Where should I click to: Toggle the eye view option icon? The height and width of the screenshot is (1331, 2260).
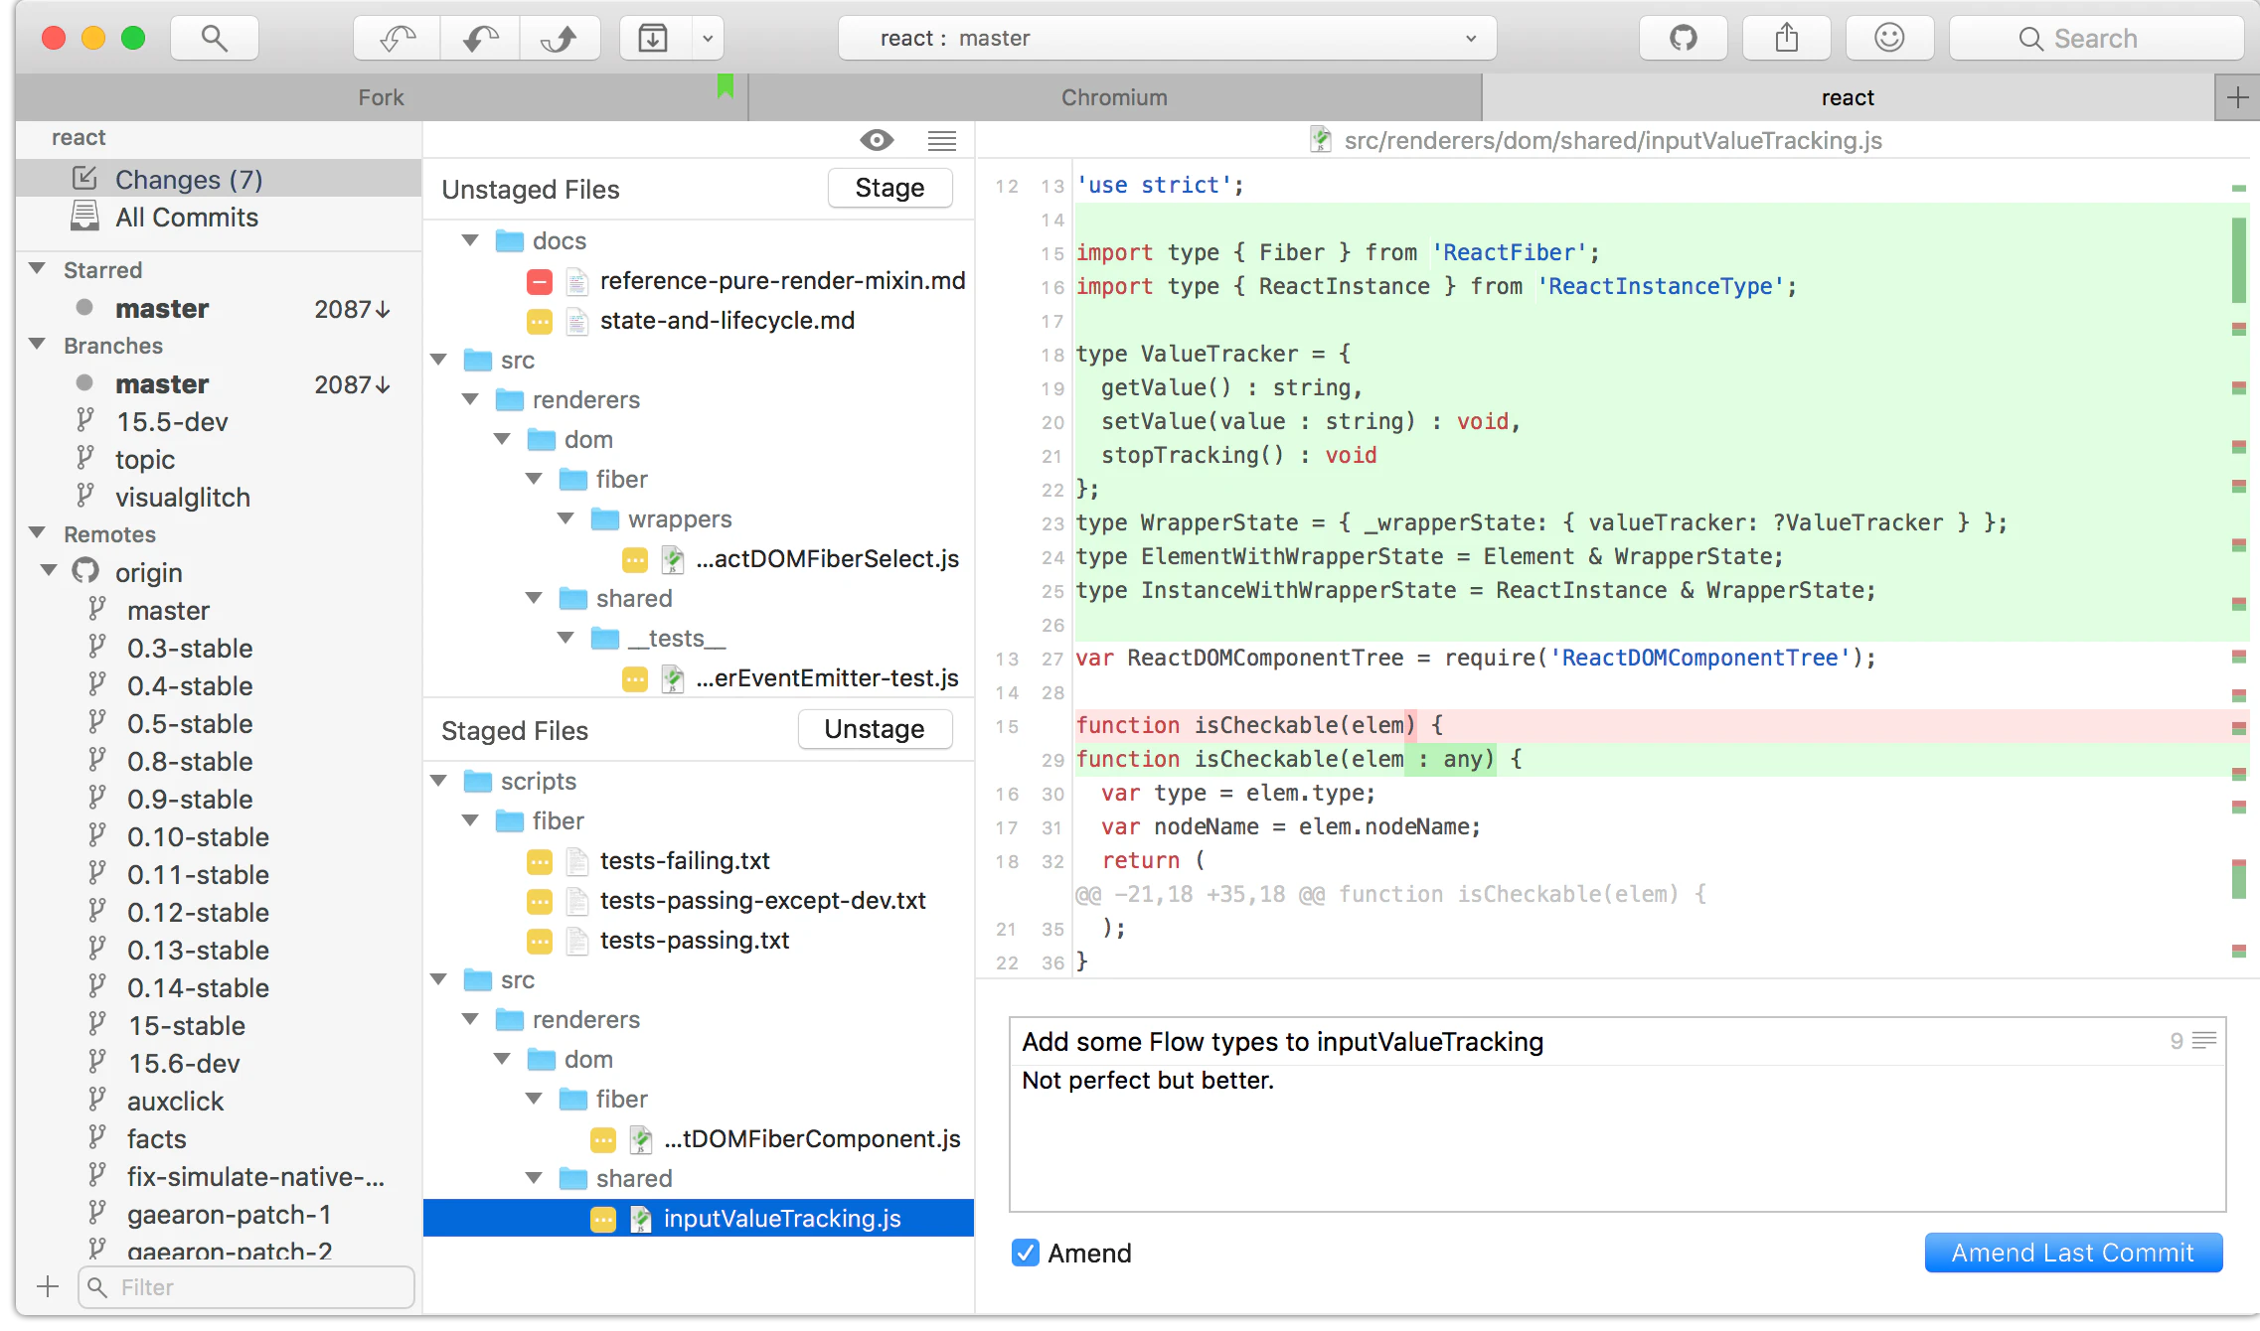(x=877, y=140)
